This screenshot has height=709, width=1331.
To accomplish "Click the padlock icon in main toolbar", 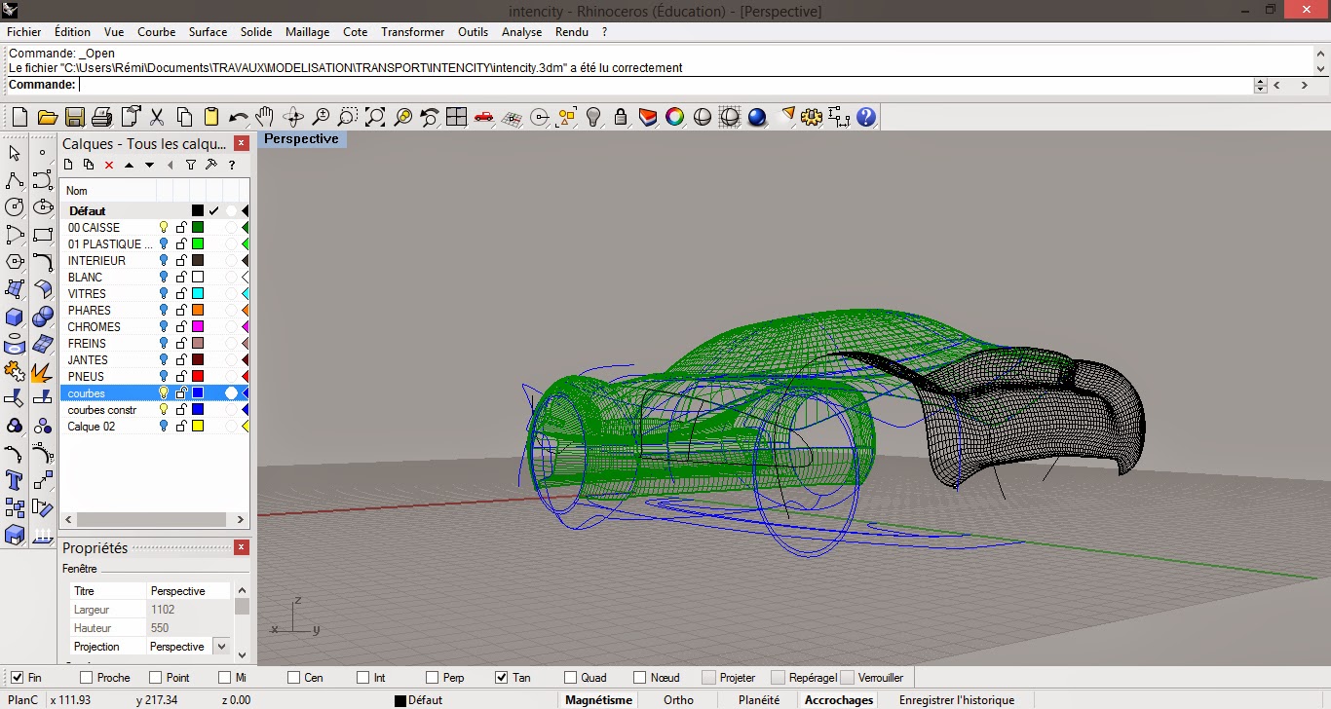I will [621, 118].
